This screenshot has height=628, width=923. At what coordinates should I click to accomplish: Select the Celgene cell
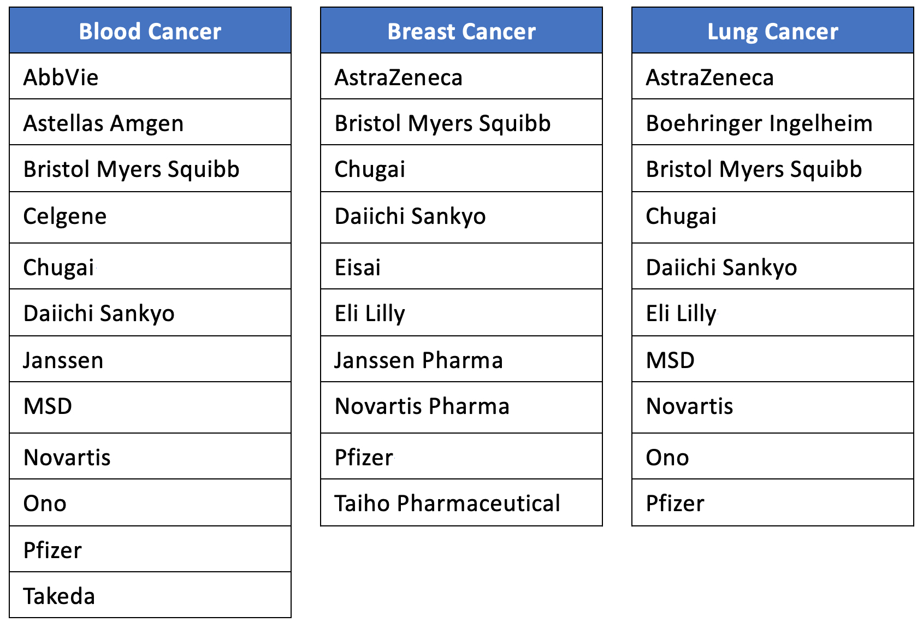tap(65, 216)
